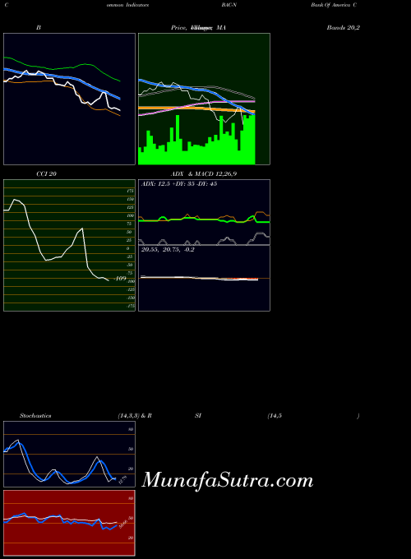Open the CCI 20 chart panel
Viewport: 411px width, 559px height.
(x=70, y=245)
